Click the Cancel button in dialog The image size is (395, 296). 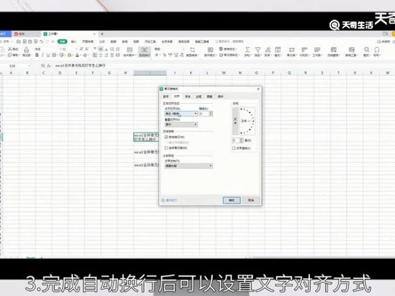tap(251, 200)
